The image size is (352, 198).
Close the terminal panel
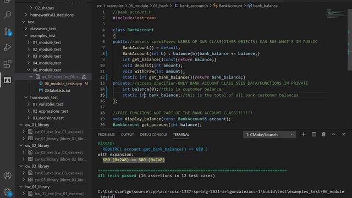344,134
